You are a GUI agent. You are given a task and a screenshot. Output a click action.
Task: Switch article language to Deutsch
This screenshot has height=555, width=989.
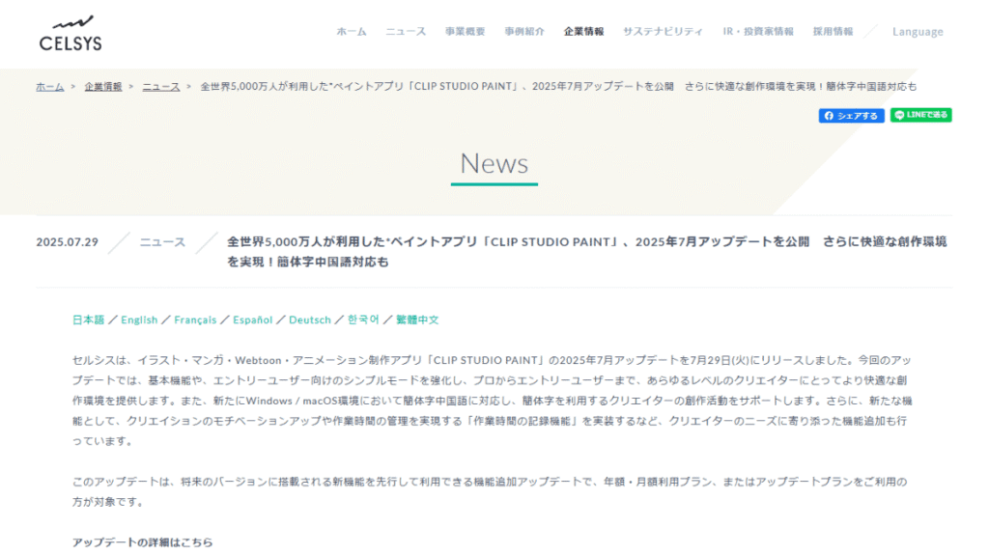coord(310,319)
